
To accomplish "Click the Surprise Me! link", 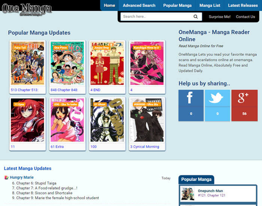I will click(x=220, y=17).
